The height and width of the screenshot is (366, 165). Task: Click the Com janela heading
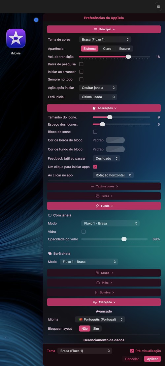pos(62,215)
